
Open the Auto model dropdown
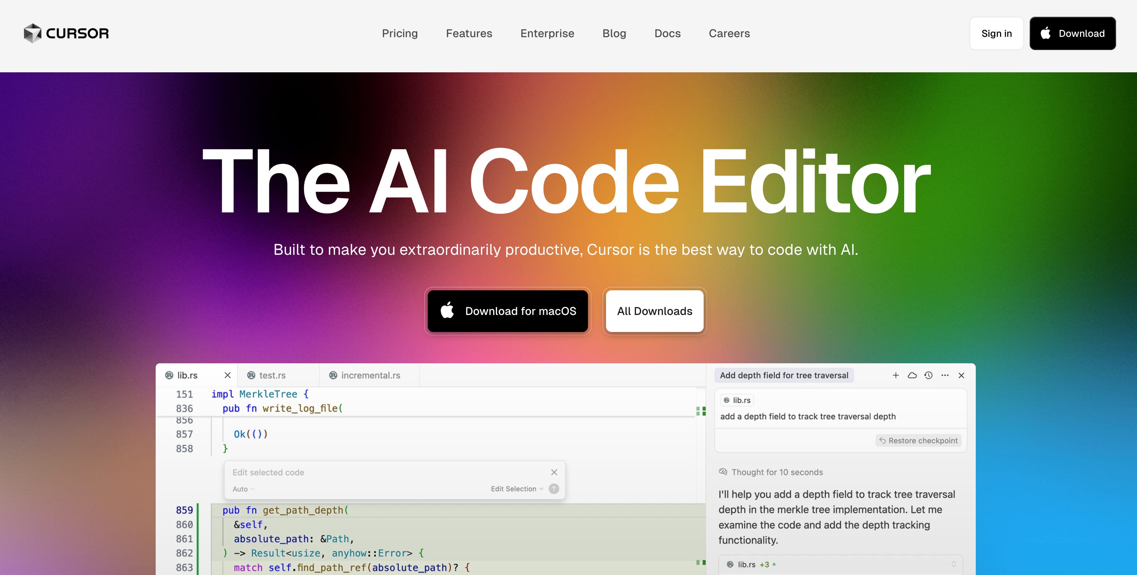[243, 489]
